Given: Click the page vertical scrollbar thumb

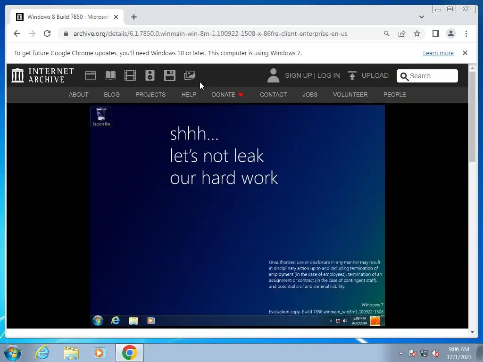Looking at the screenshot, I should coord(472,116).
